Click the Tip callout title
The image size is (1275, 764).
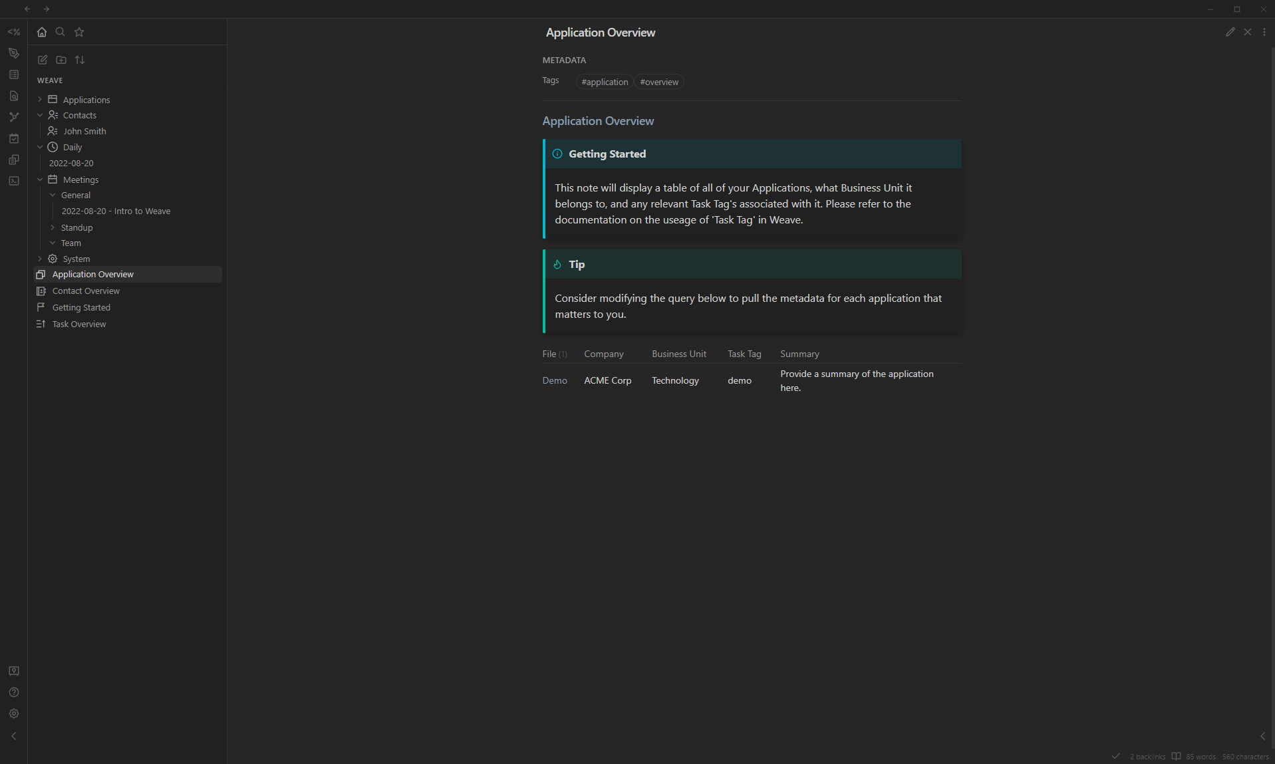pyautogui.click(x=577, y=264)
